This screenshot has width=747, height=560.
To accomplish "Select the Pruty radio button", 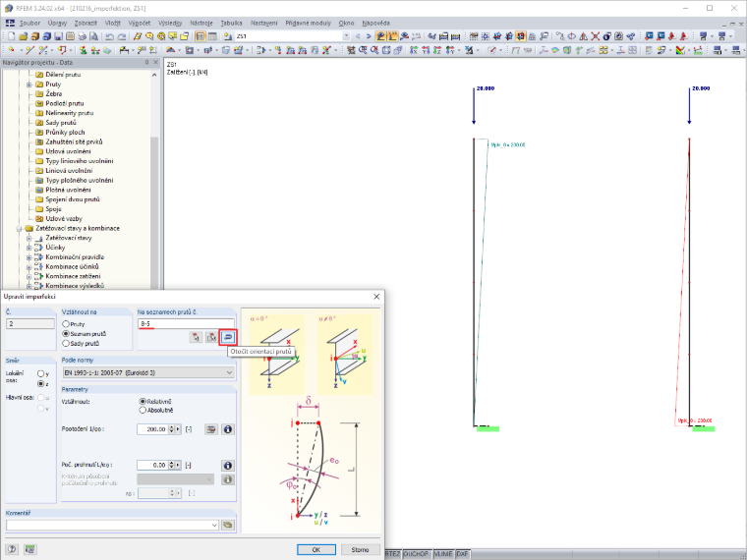I will (x=66, y=324).
